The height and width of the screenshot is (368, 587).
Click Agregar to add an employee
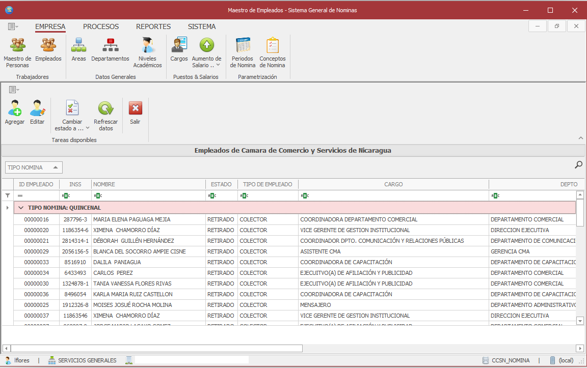point(15,112)
